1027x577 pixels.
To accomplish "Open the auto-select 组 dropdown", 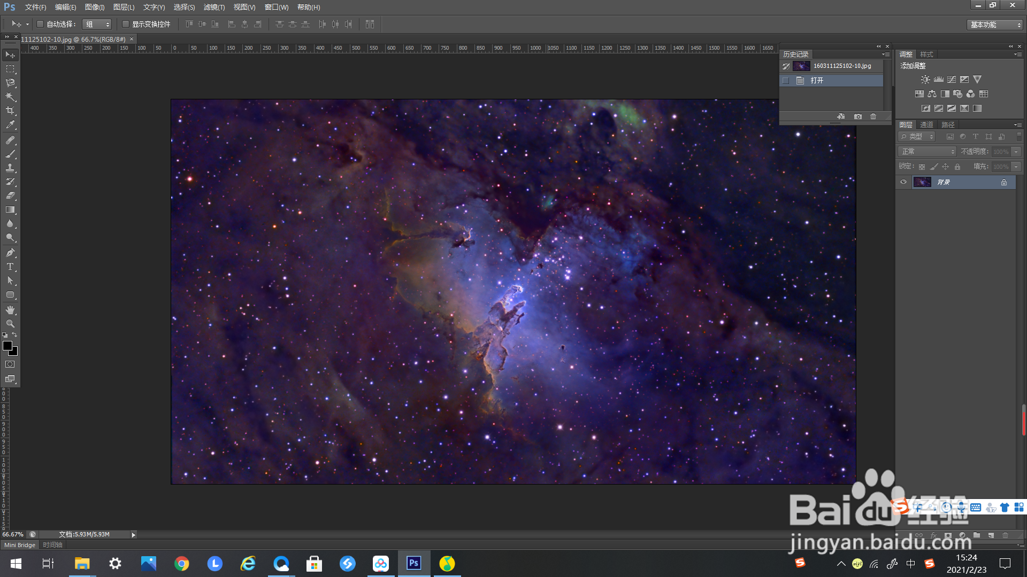I will (x=97, y=24).
